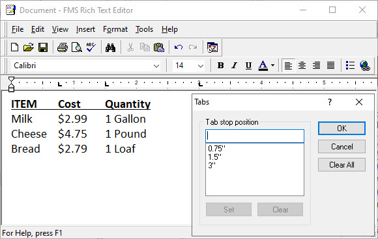Image resolution: width=378 pixels, height=239 pixels.
Task: Open the Insert menu
Action: [x=85, y=29]
